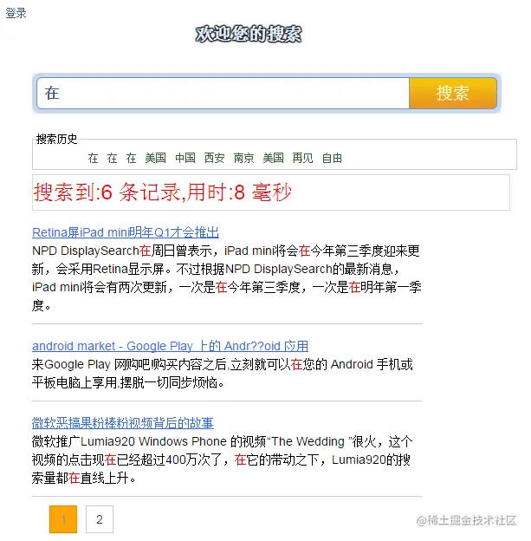Viewport: 531px width, 541px height.
Task: Click the 欢迎您的搜索 page title
Action: click(249, 34)
